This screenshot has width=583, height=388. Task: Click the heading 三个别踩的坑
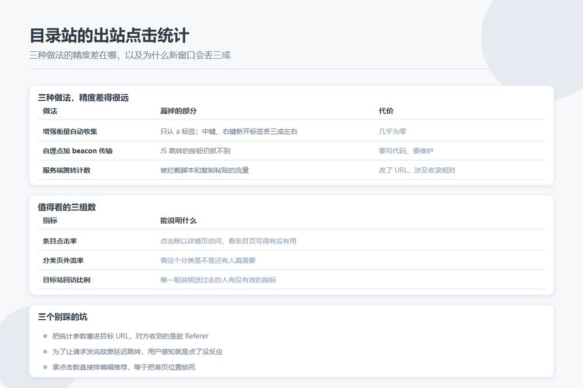tap(62, 317)
